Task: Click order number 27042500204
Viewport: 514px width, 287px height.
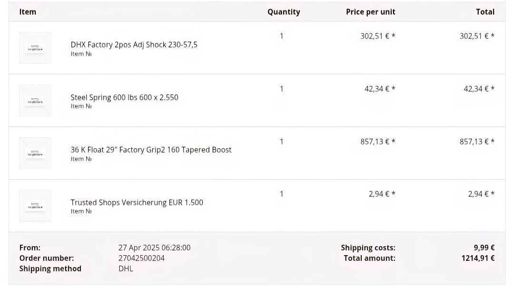Action: click(x=142, y=258)
